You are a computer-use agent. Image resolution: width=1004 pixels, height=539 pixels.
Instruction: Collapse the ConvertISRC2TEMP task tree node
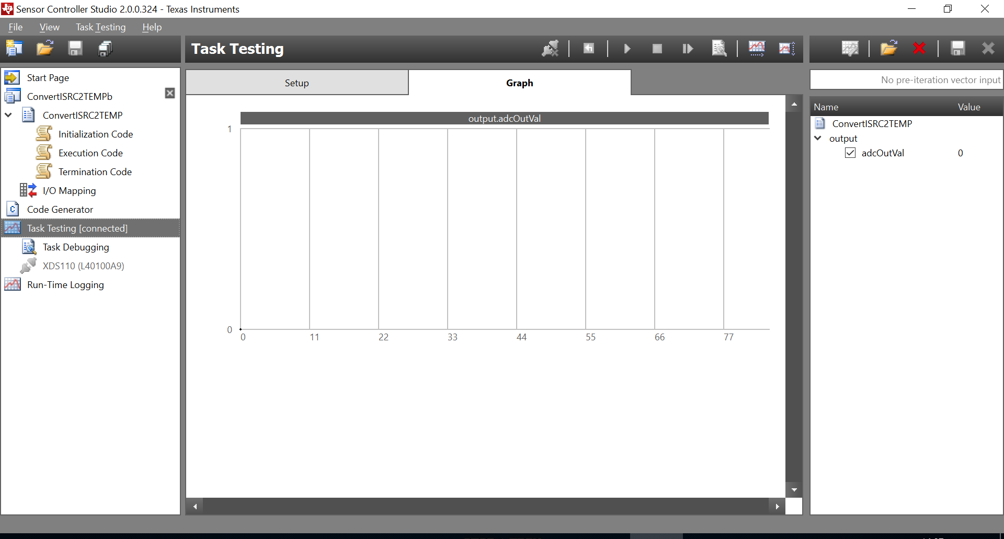click(x=9, y=115)
